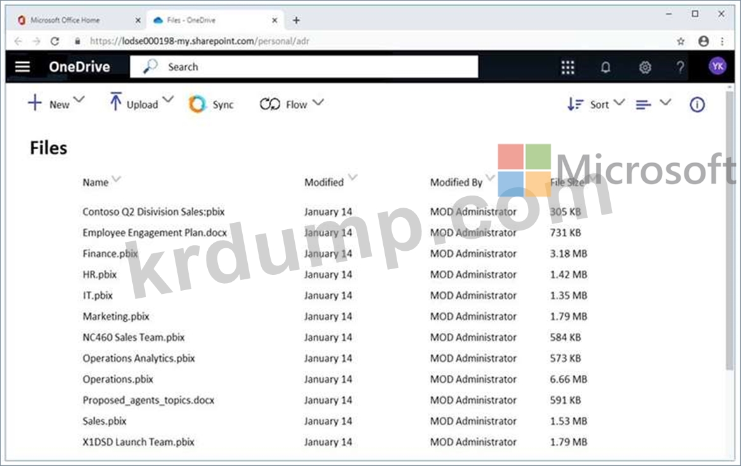741x466 pixels.
Task: Close the Microsoft Office Home tab
Action: point(138,20)
